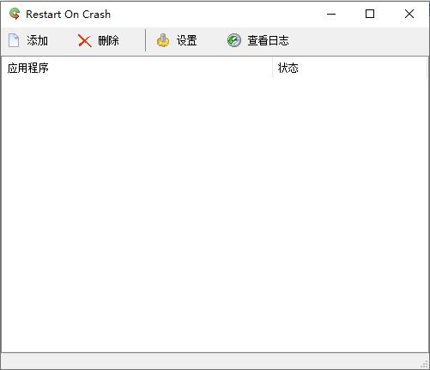
Task: Click the green 查看日志 log icon
Action: tap(234, 40)
